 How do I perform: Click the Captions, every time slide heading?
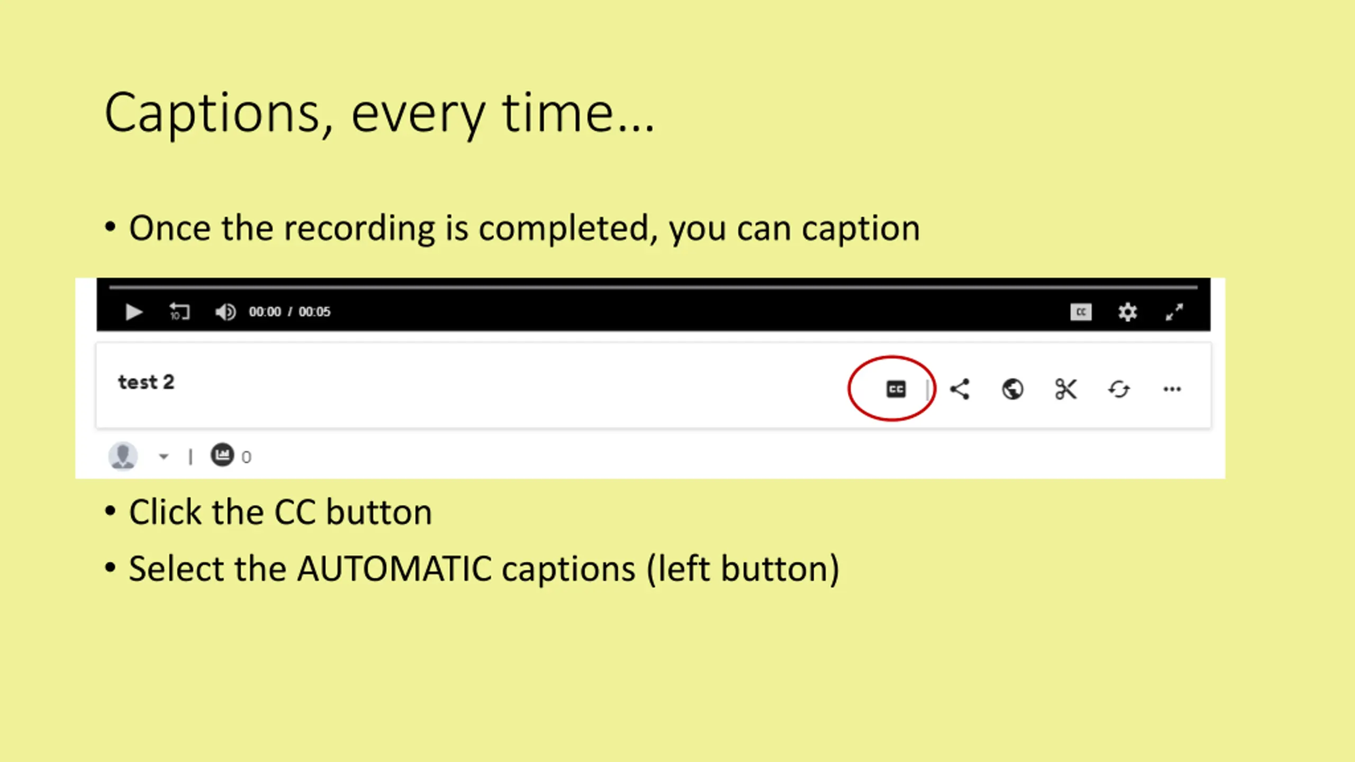380,113
